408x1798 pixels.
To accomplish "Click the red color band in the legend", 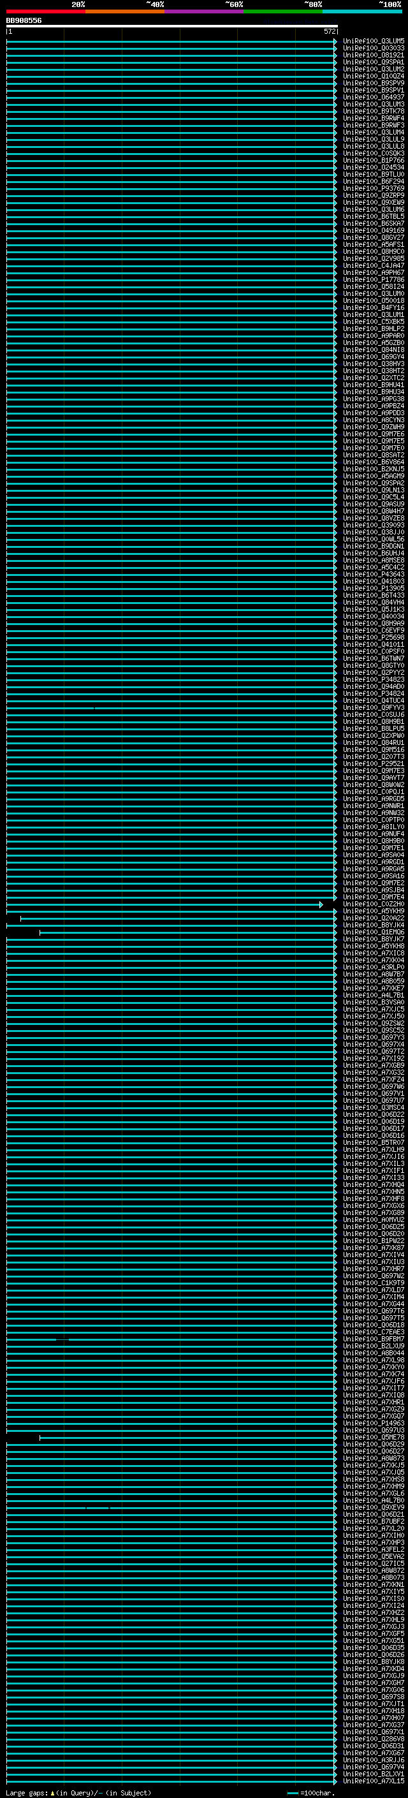I will tap(46, 11).
